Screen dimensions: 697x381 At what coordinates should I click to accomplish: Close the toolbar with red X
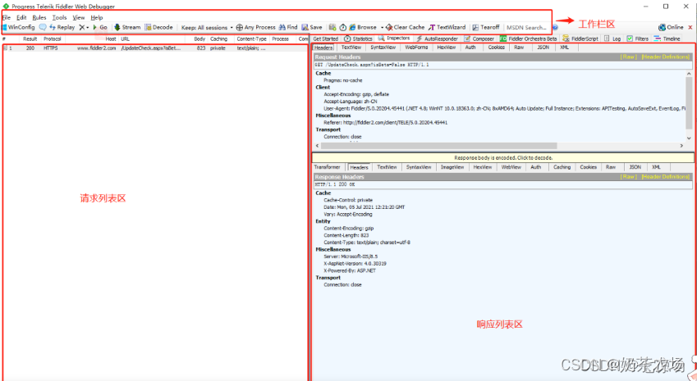(690, 27)
